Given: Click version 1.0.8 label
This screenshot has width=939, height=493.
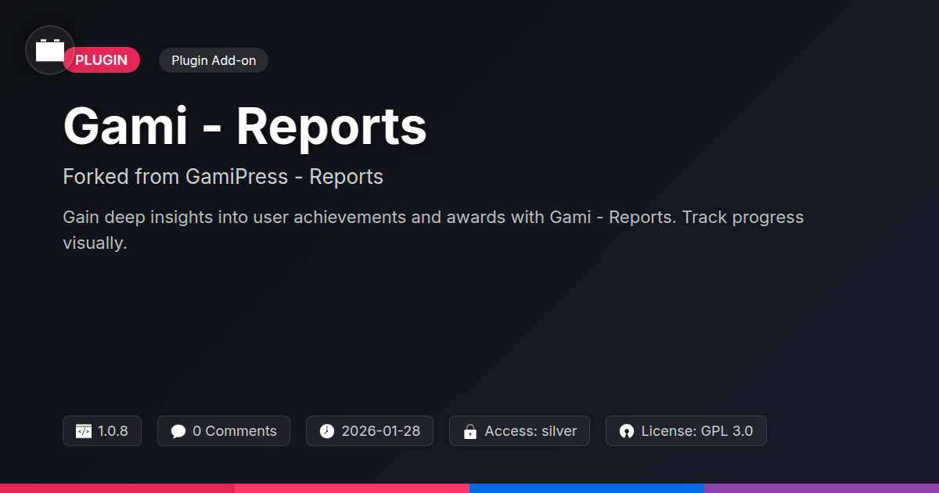Looking at the screenshot, I should 113,431.
